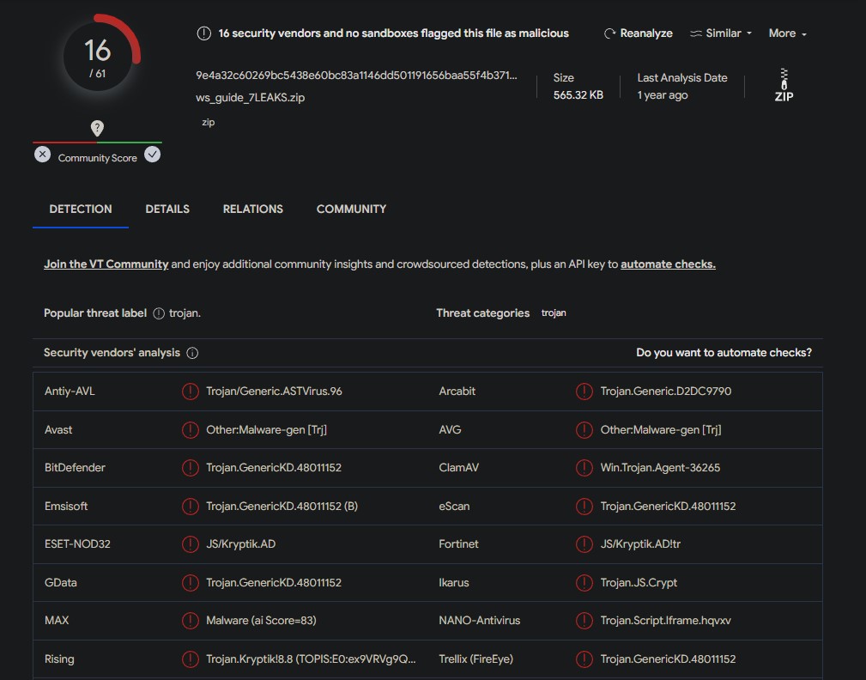866x680 pixels.
Task: Click the Rising Trojan.Kryptik!8.8 result
Action: click(x=311, y=659)
